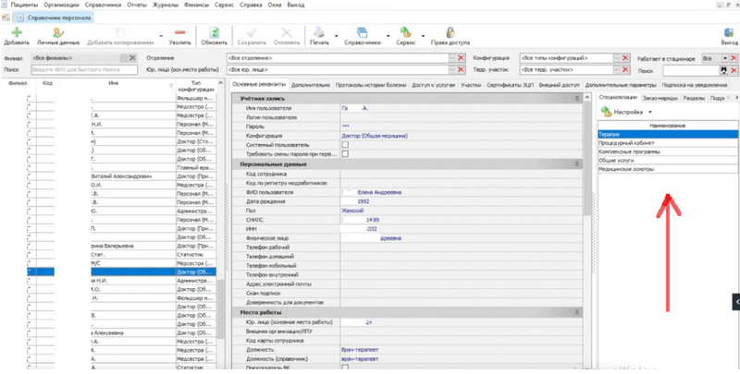This screenshot has height=374, width=740.
Task: Switch to the Протоколы истории болезни tab
Action: tap(370, 85)
